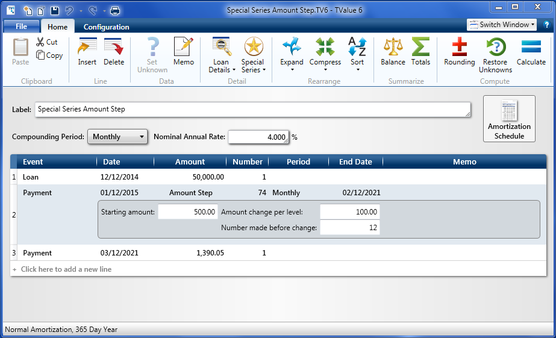Open the Redo history dropdown arrow

[104, 11]
